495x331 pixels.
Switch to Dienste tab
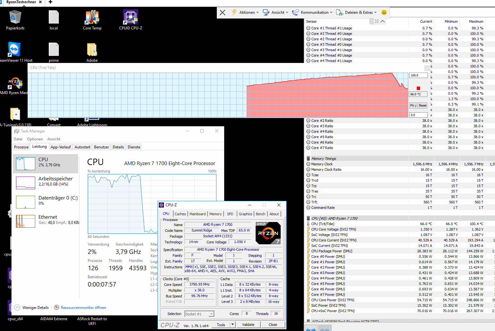point(134,147)
